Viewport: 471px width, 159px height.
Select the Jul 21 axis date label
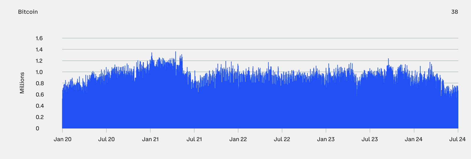(x=194, y=139)
